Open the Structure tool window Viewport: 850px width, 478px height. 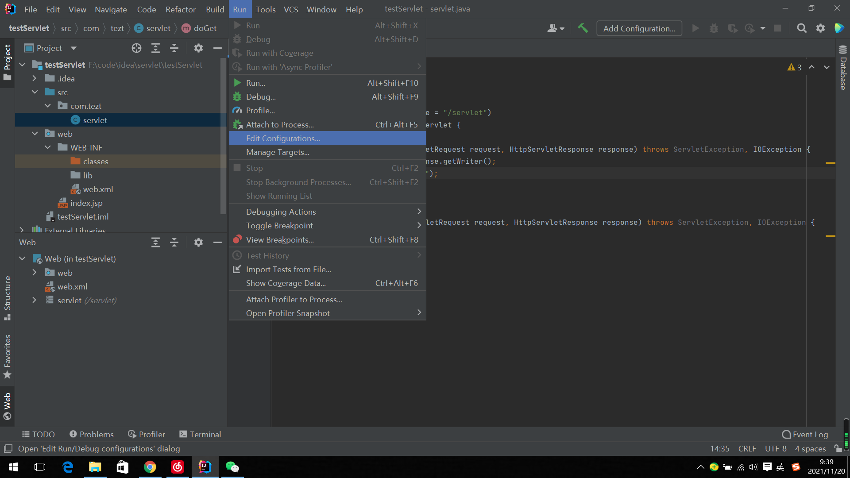pos(7,298)
